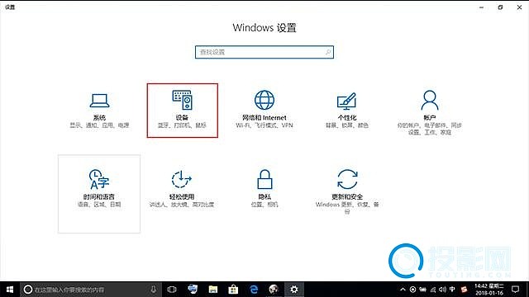This screenshot has width=529, height=297.
Task: Click the Cortana circle icon in the taskbar
Action: (28, 290)
